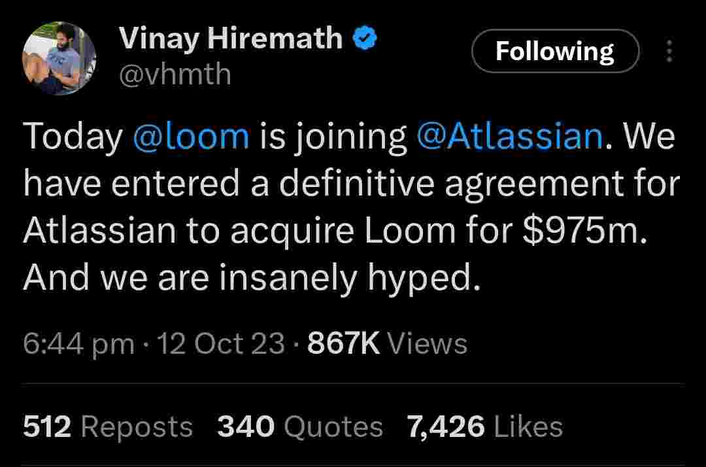Visit the @Atlassian mention link
Viewport: 706px width, 467px height.
509,137
